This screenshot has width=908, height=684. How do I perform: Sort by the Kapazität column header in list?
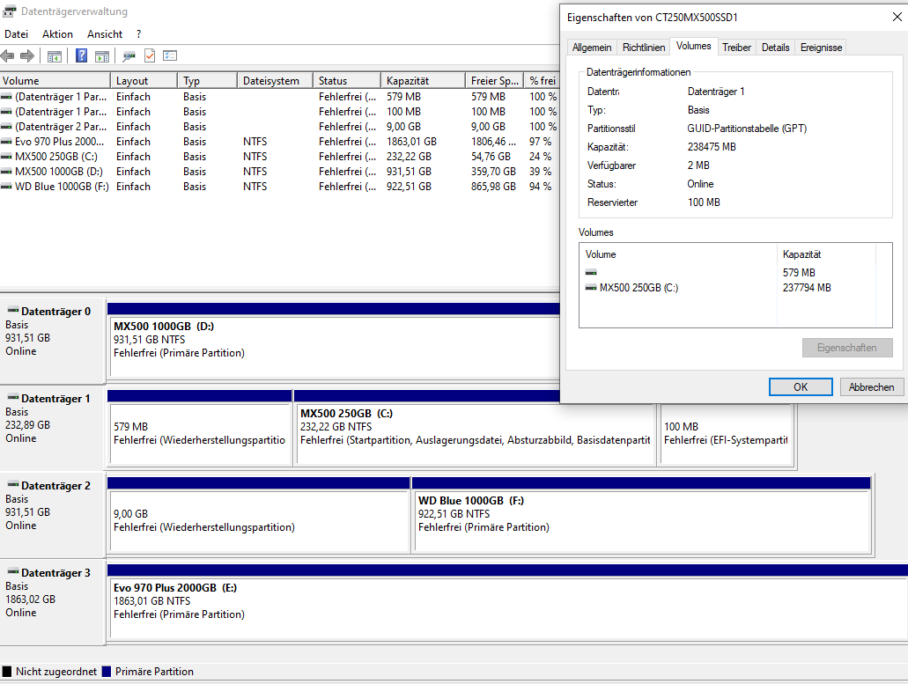coord(423,80)
